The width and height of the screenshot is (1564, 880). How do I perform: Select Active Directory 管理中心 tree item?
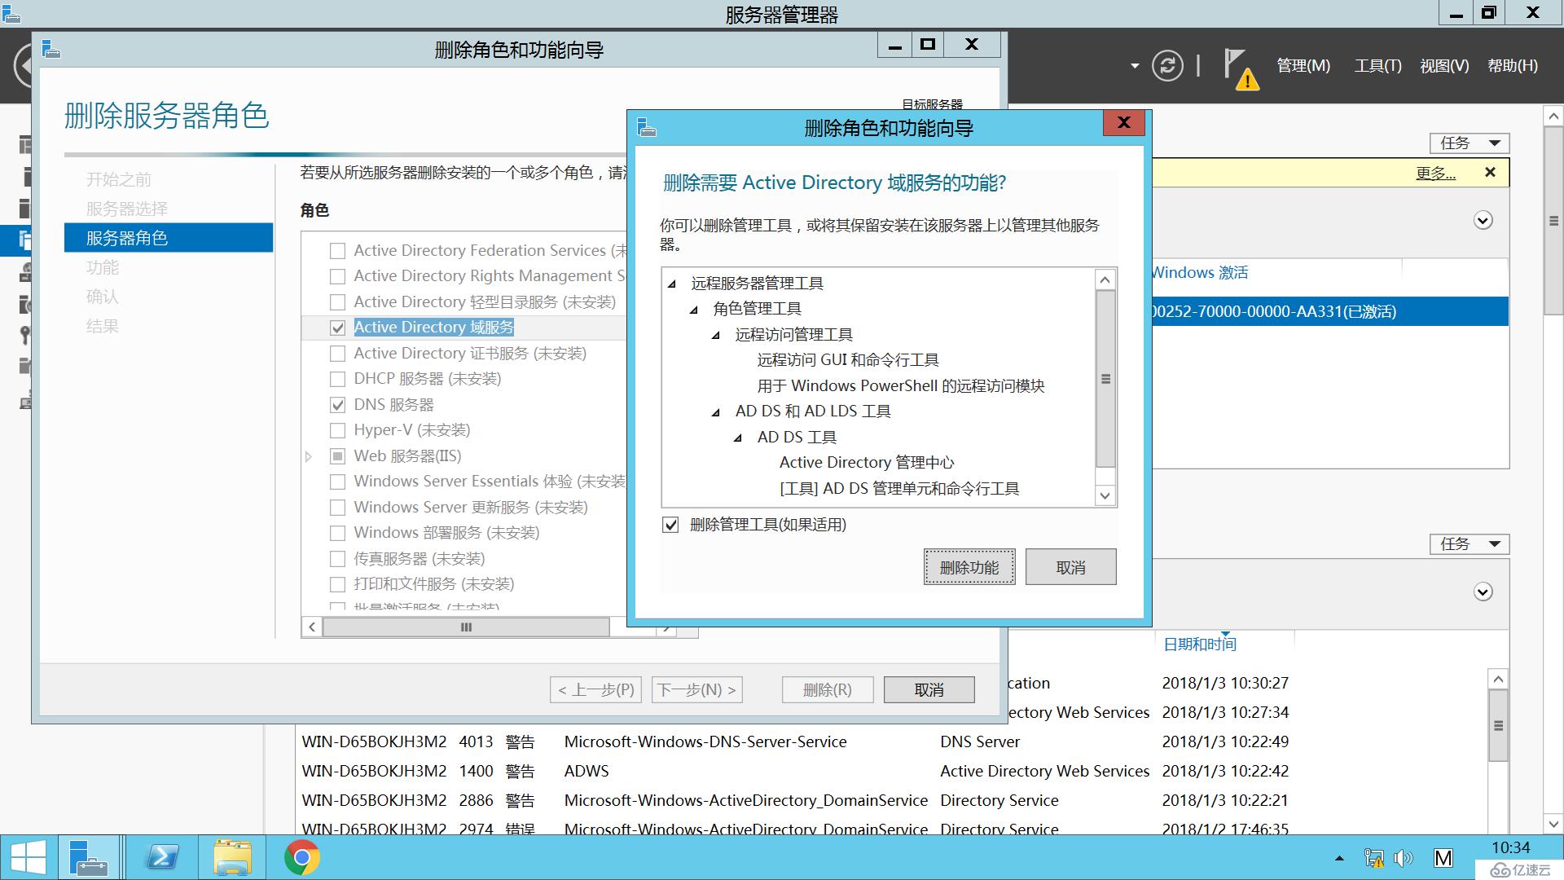867,463
